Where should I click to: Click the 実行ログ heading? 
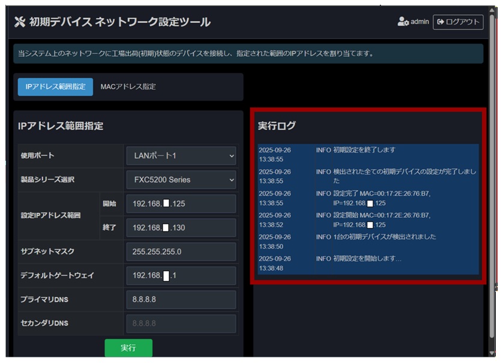(277, 125)
